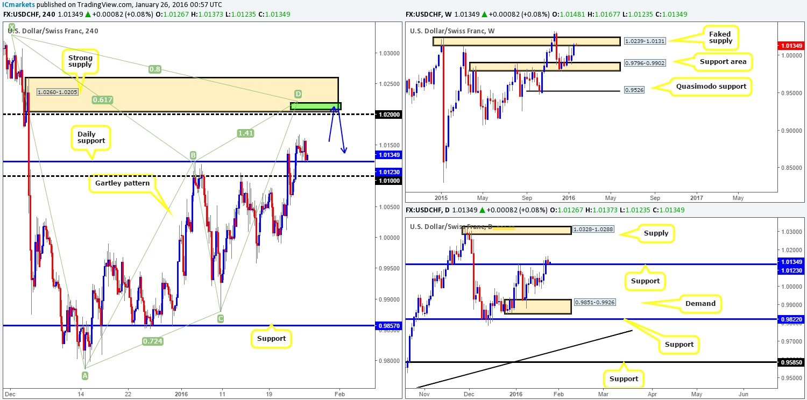Click the 'Jun' label on daily time axis

tap(743, 393)
